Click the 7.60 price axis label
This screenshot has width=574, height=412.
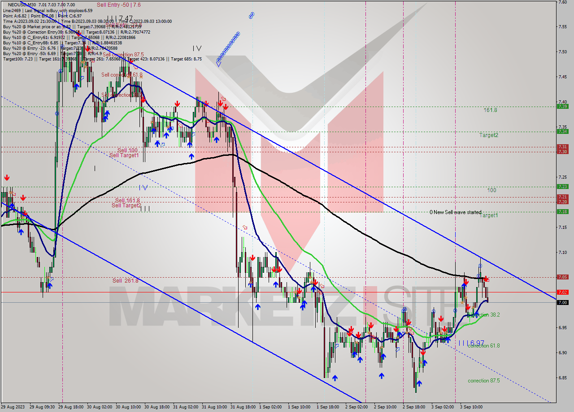click(x=562, y=2)
